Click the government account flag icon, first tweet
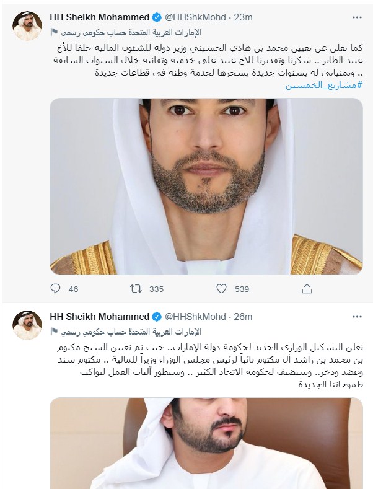Viewport: 373px width, 489px height. point(54,32)
